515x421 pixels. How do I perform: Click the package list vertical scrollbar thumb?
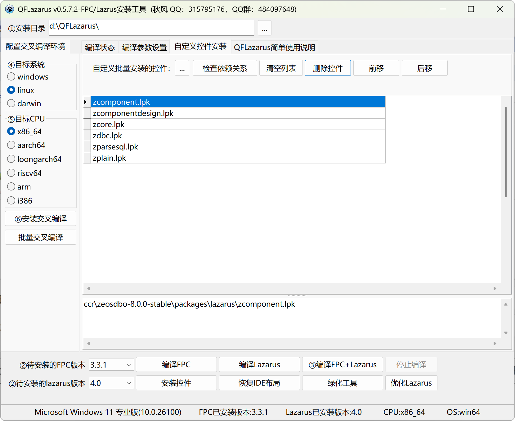[x=506, y=152]
